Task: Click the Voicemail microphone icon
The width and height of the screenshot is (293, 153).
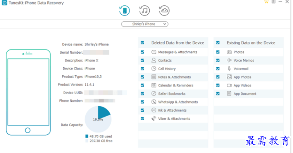Action: pyautogui.click(x=229, y=69)
